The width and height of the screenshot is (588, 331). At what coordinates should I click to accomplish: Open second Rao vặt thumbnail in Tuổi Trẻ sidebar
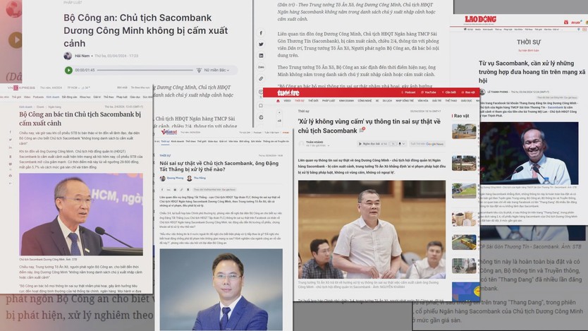[464, 163]
